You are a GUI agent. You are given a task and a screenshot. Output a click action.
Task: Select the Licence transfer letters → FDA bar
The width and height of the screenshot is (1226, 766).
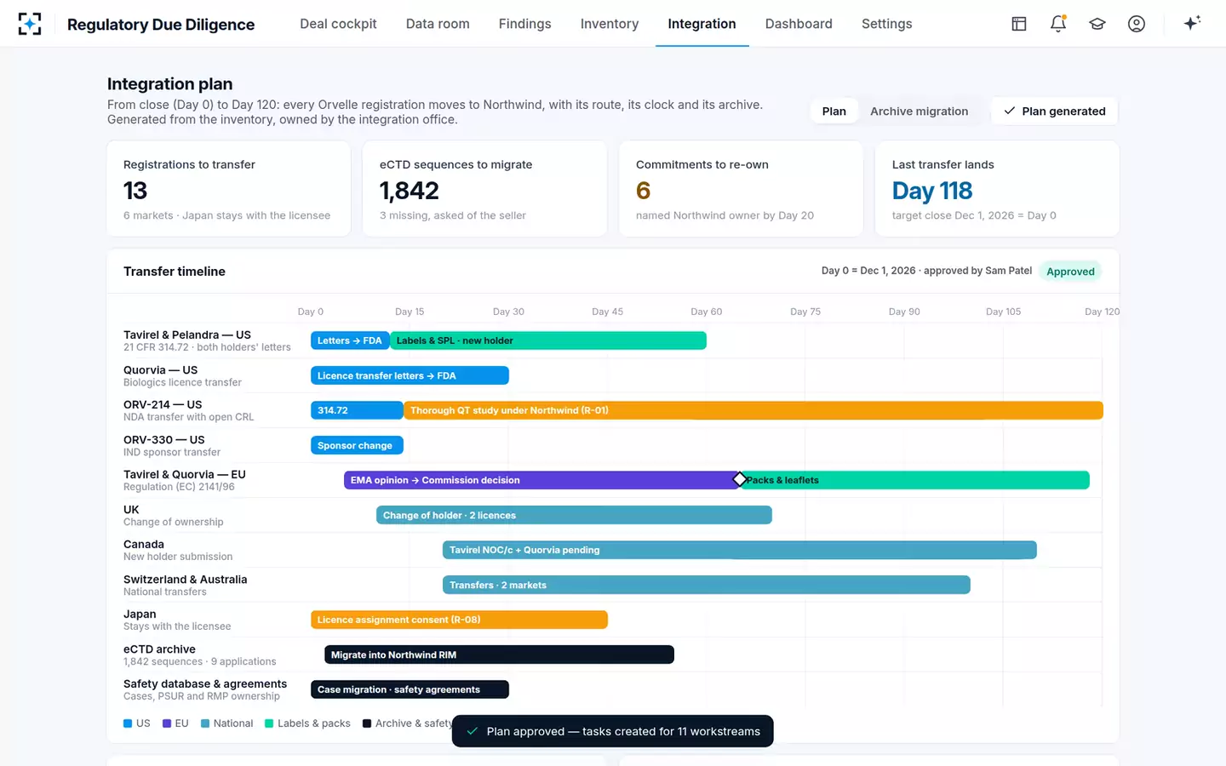(410, 375)
